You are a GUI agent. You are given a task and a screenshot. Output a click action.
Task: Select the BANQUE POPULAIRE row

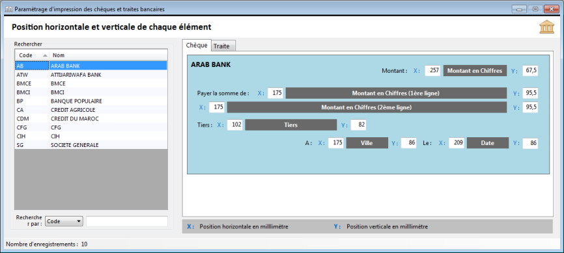click(x=91, y=101)
